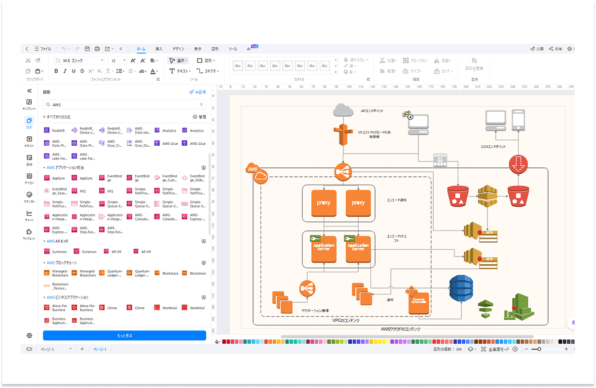Open the MS ゴシック font dropdown
This screenshot has height=388, width=596.
coord(79,61)
